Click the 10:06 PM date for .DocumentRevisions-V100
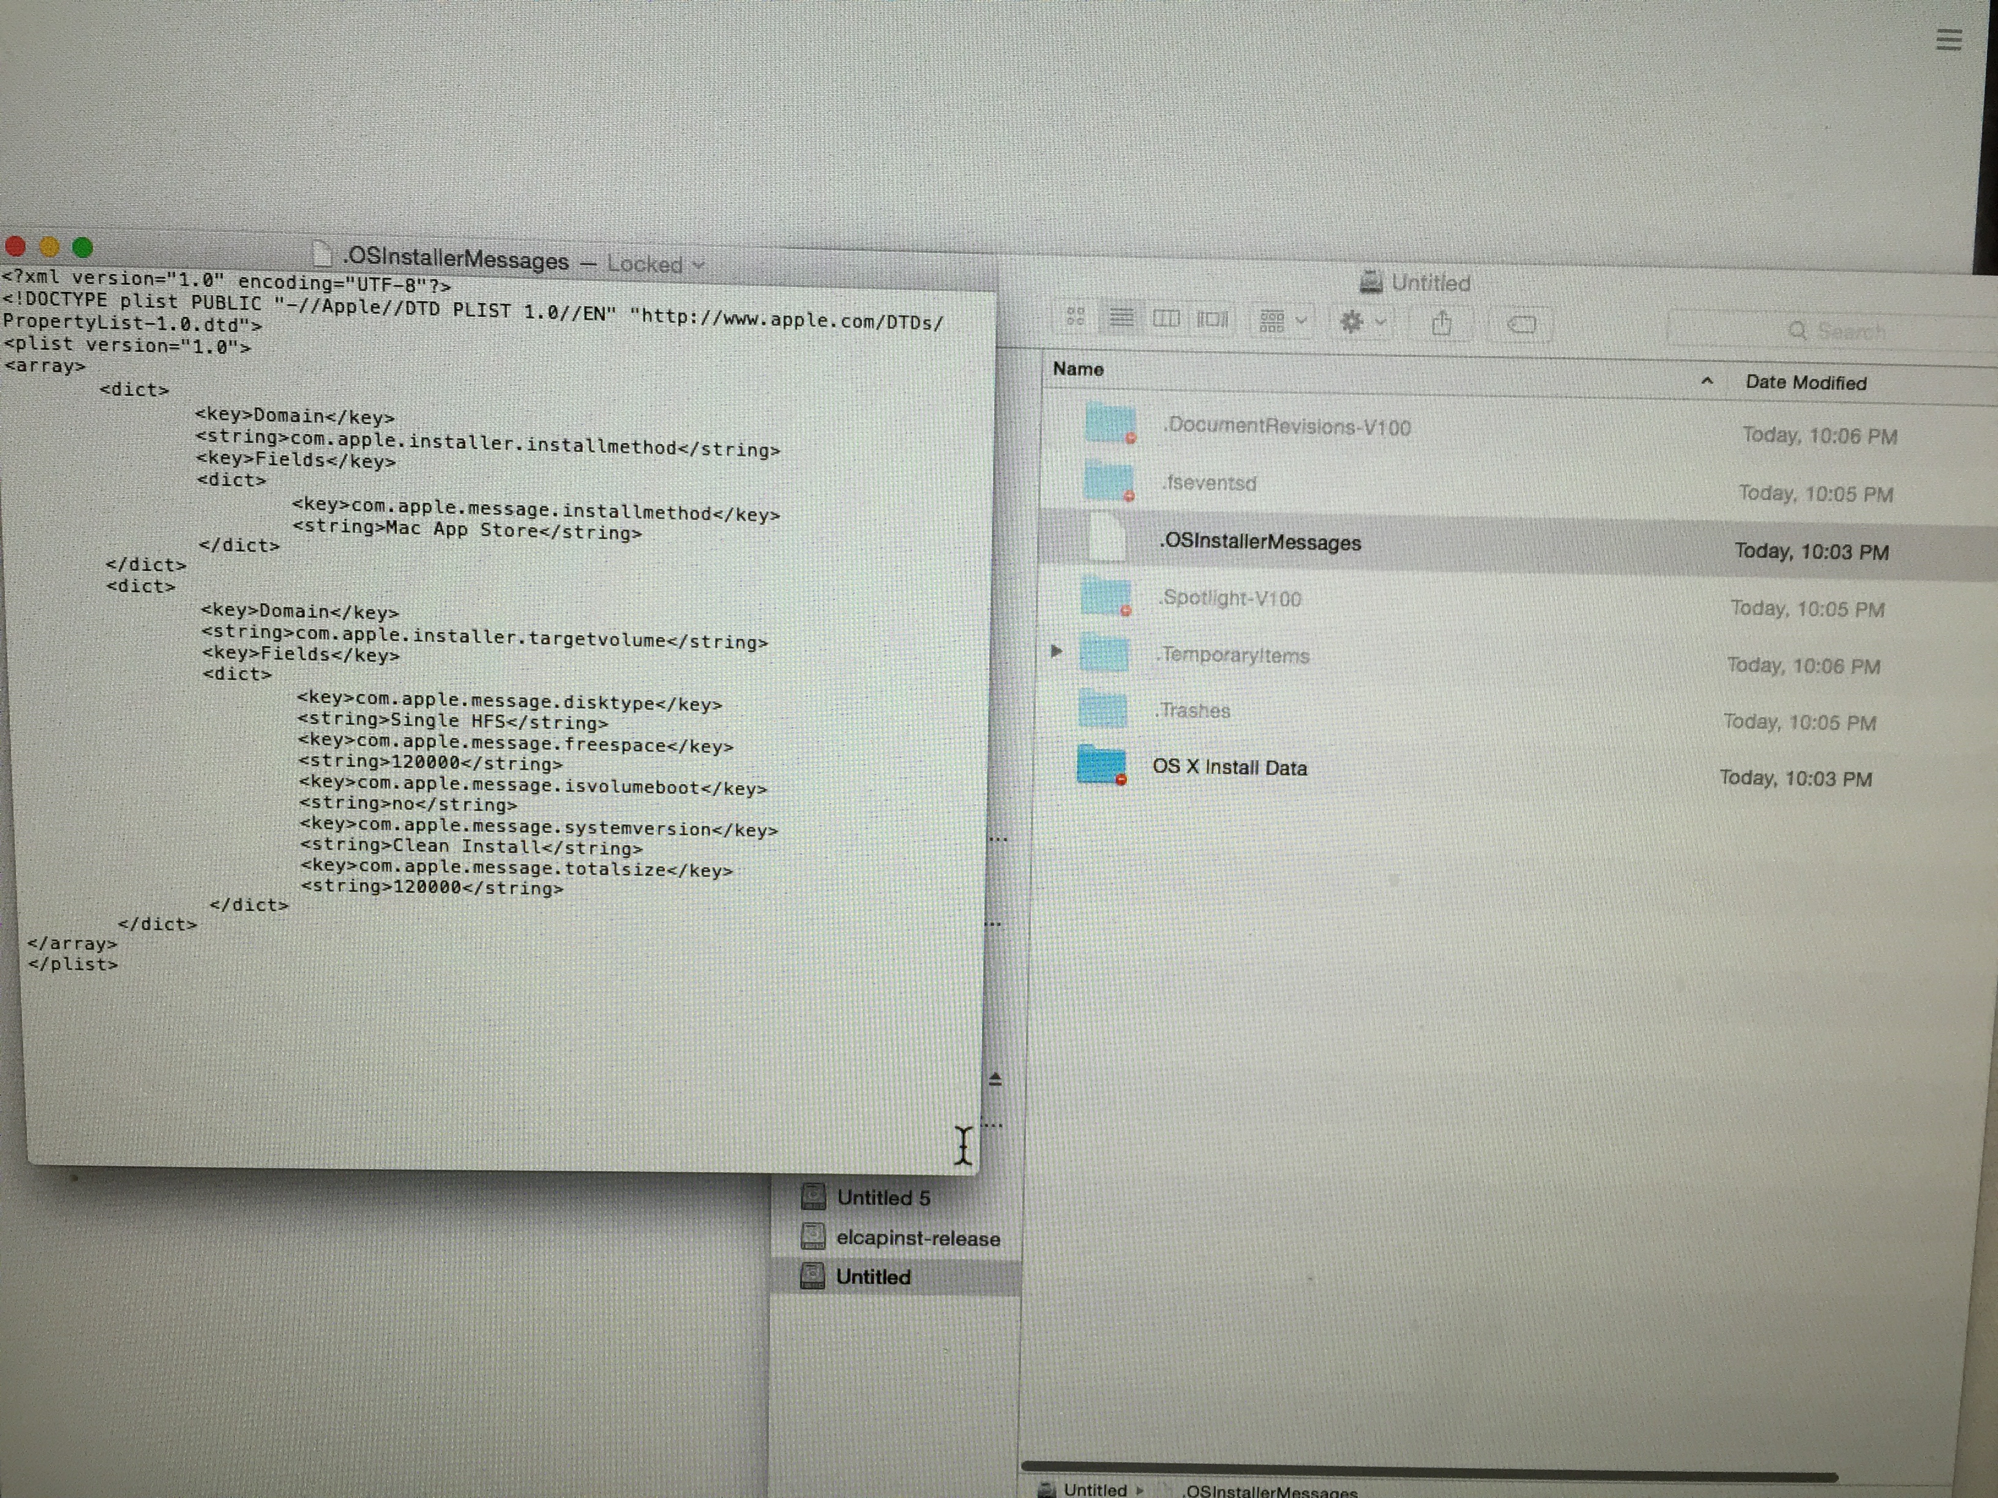 coord(1819,436)
